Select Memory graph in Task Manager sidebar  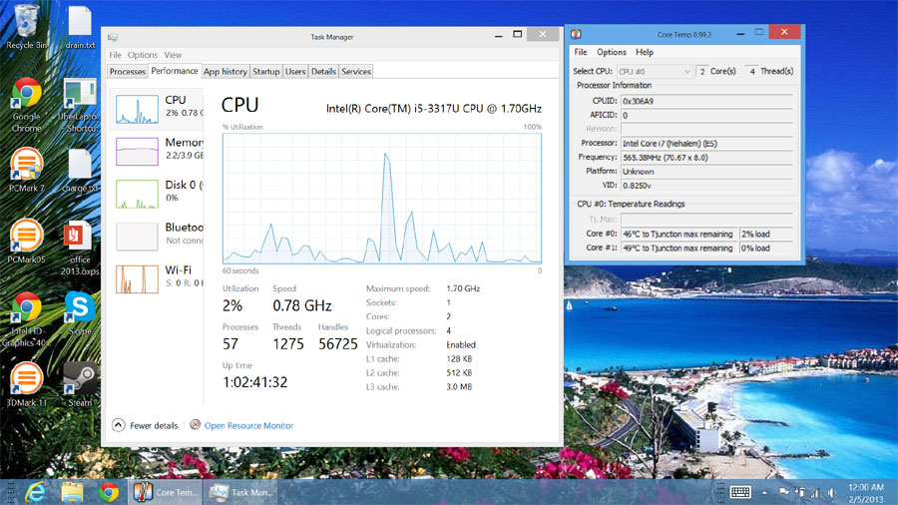pos(158,151)
